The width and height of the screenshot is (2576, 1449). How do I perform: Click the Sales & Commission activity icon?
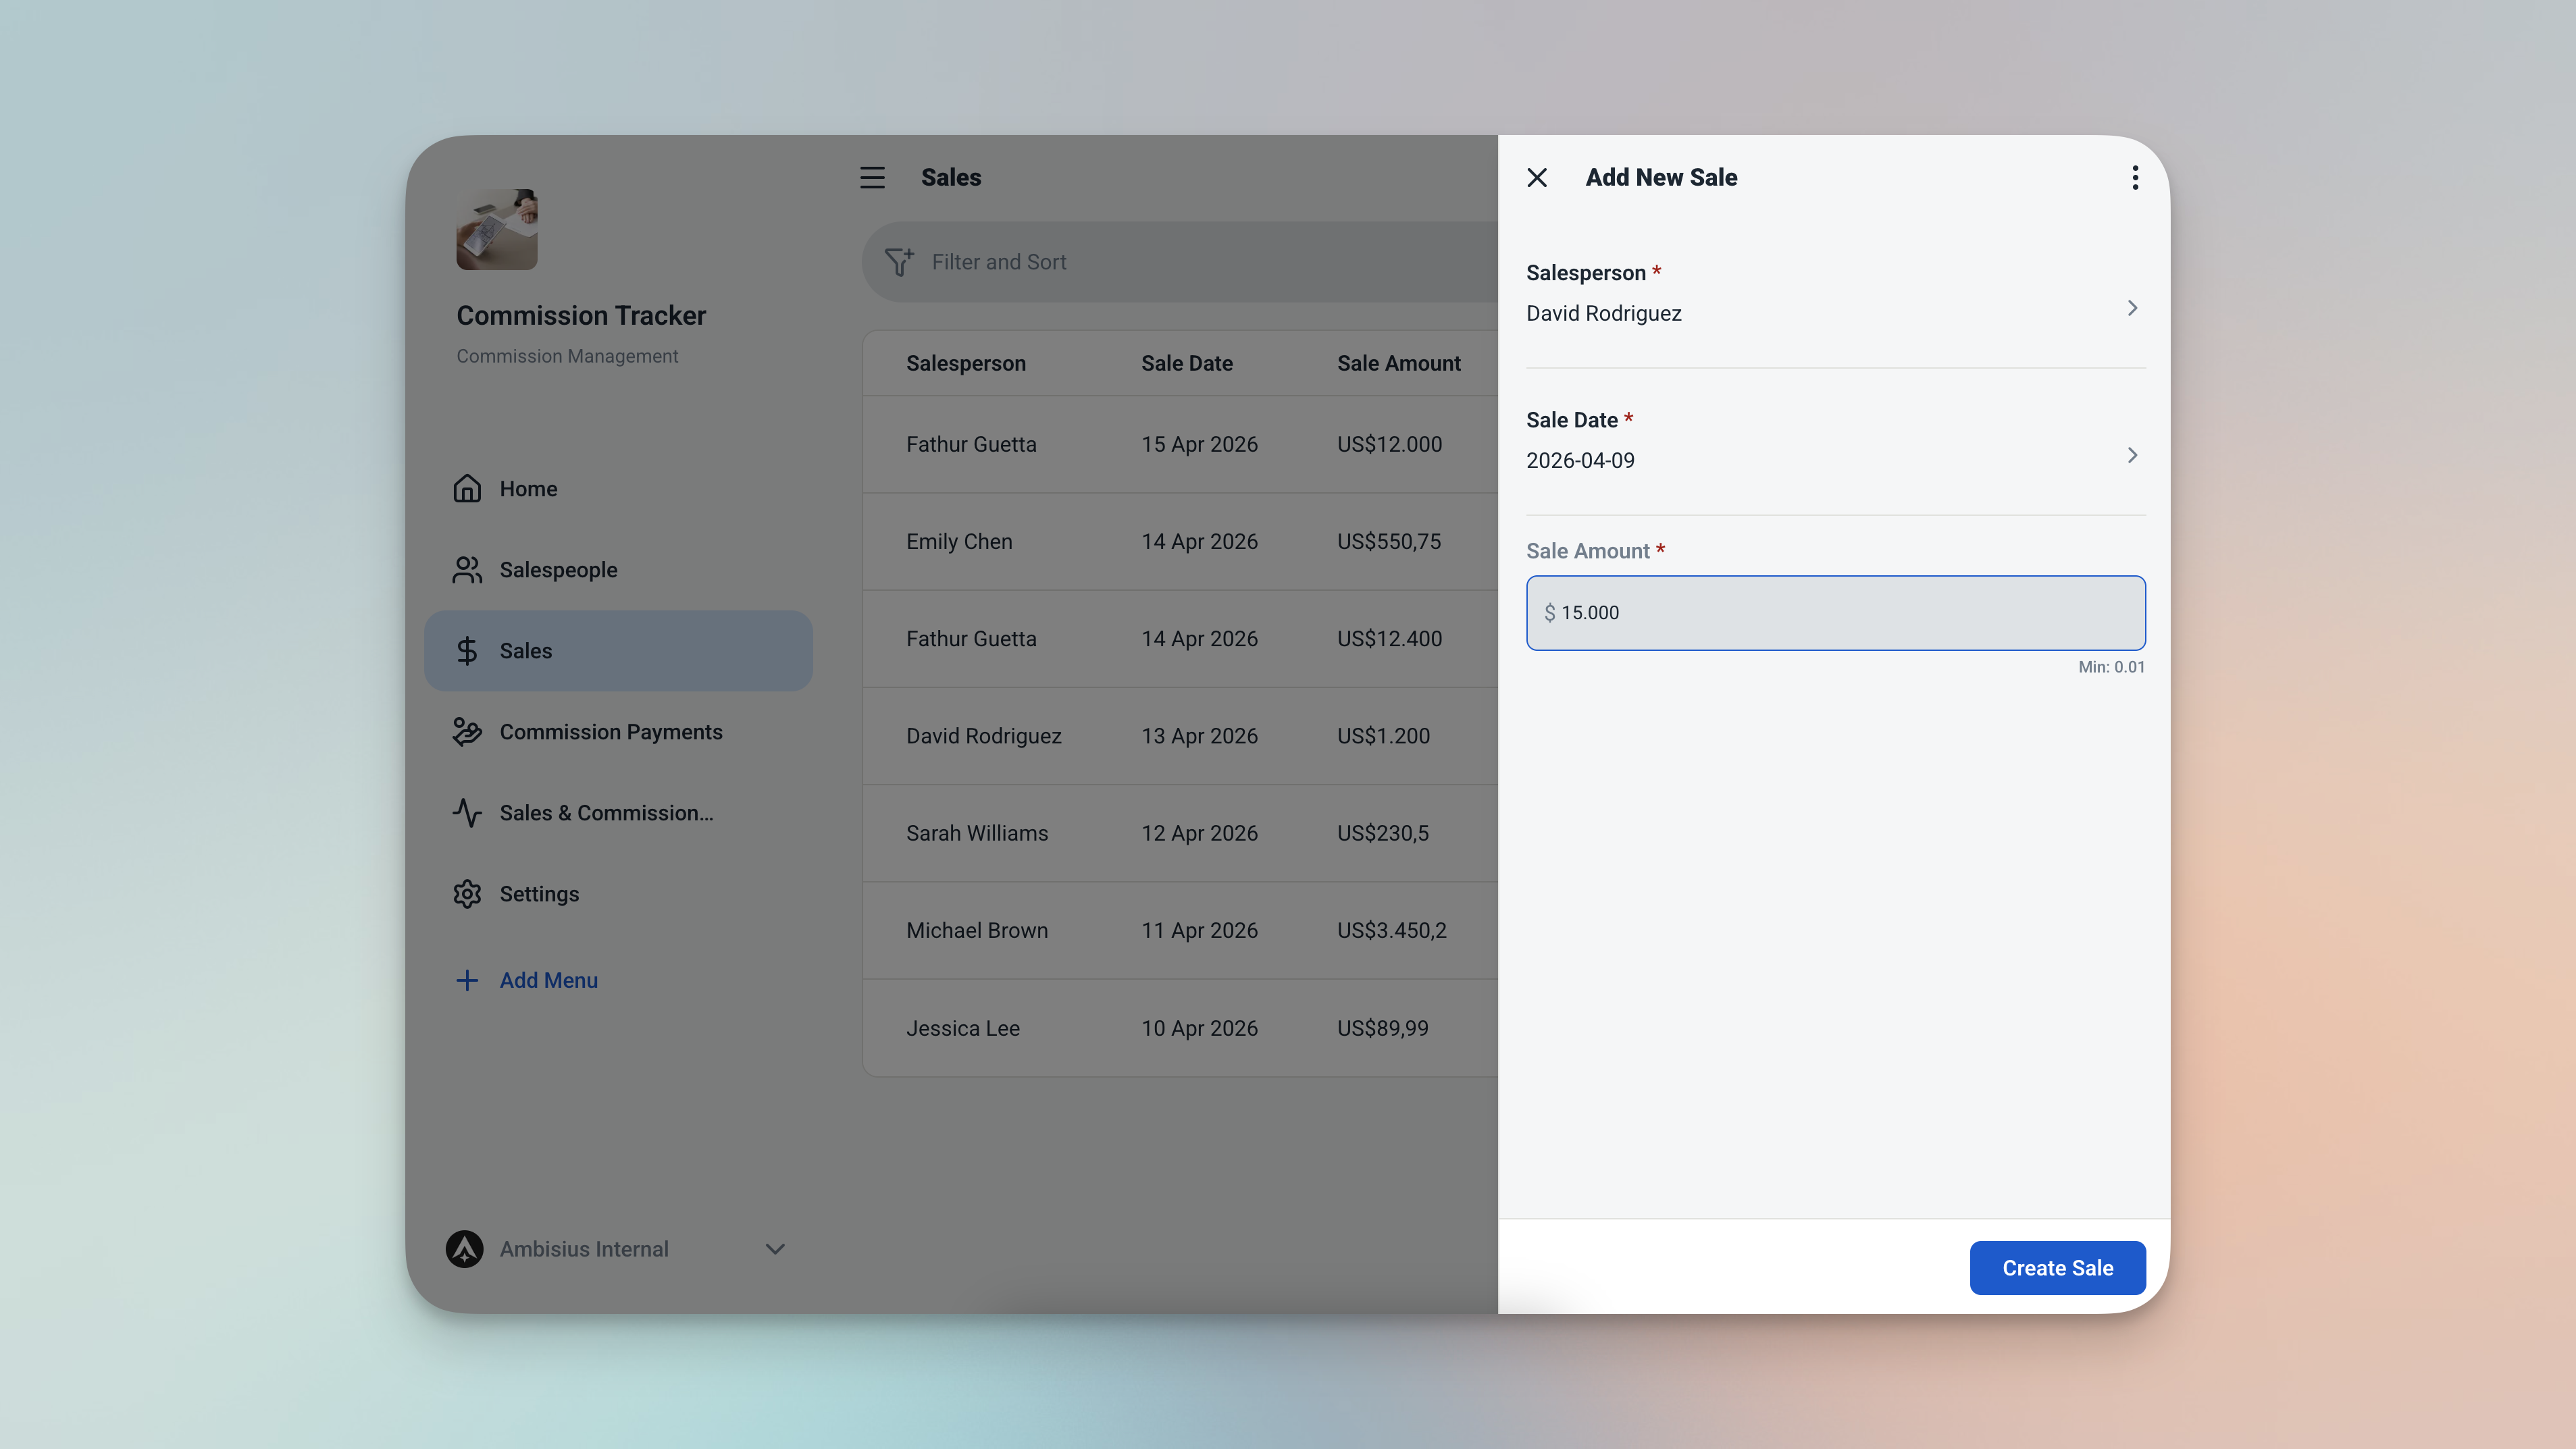pyautogui.click(x=467, y=813)
